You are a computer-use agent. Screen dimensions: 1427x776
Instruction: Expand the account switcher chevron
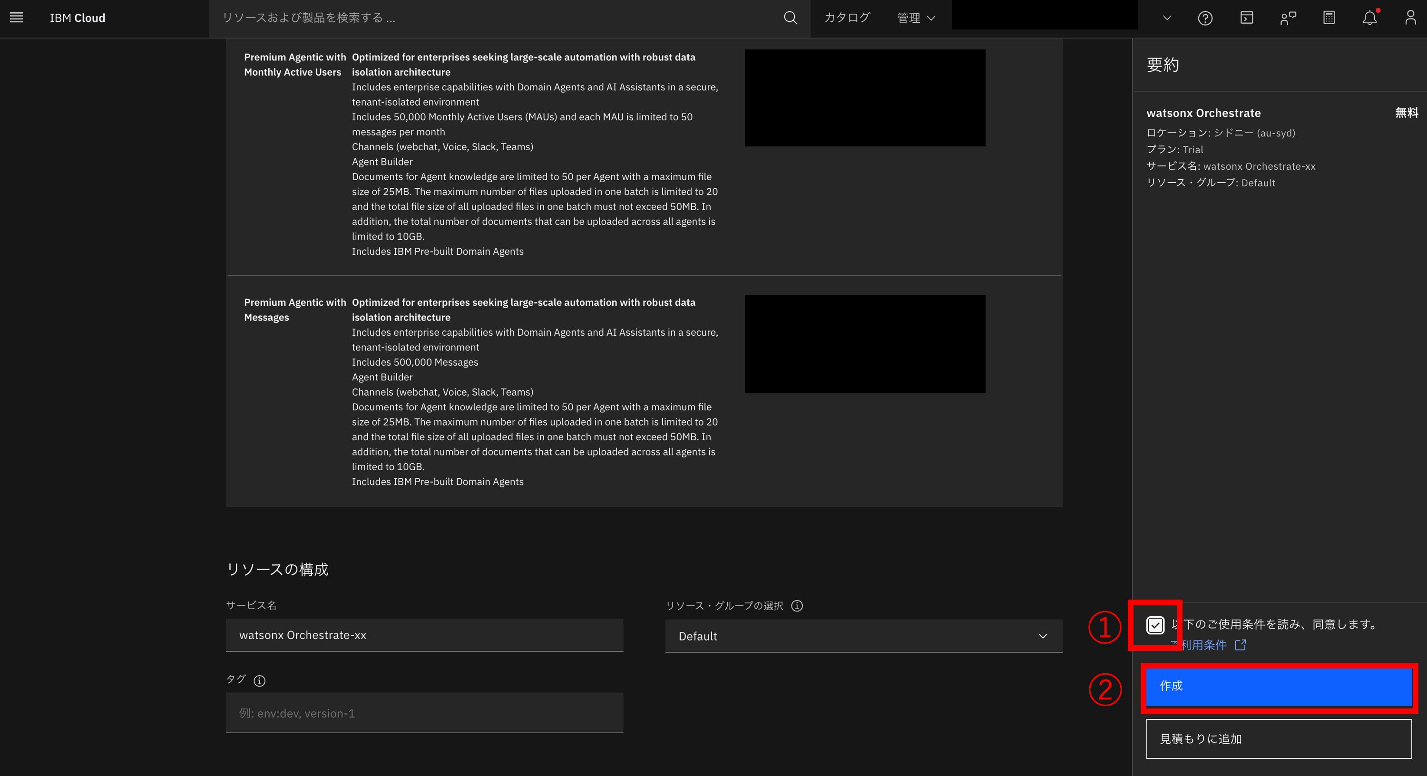[1167, 18]
